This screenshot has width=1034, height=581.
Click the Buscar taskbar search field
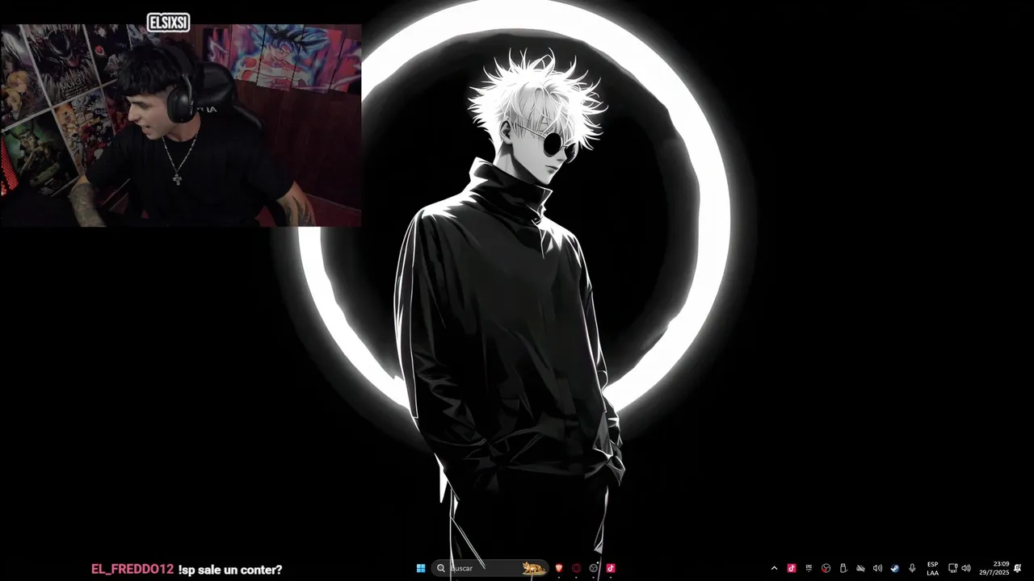tap(490, 568)
